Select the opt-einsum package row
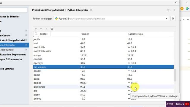This screenshot has height=107, width=190. click(x=103, y=67)
